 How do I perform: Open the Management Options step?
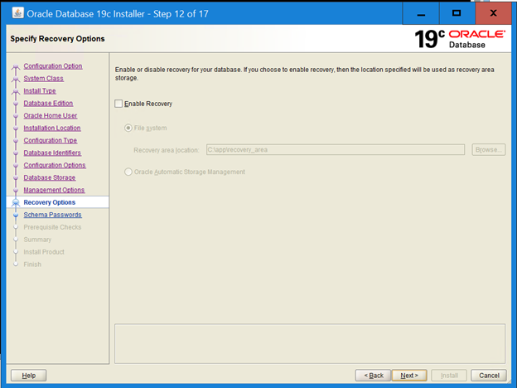coord(54,190)
